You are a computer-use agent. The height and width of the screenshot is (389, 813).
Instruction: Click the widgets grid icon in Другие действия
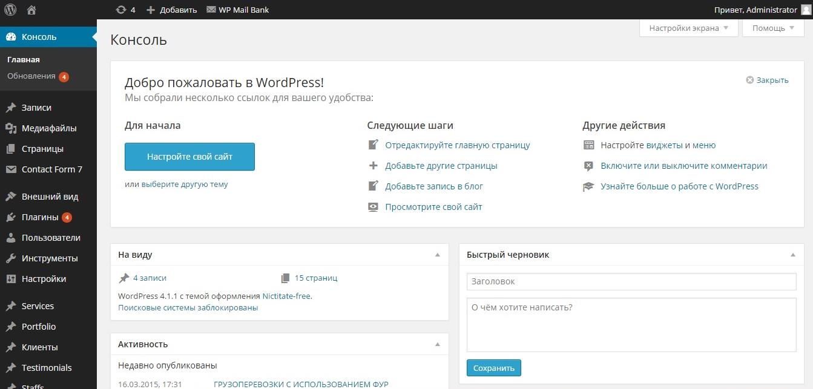pos(589,145)
